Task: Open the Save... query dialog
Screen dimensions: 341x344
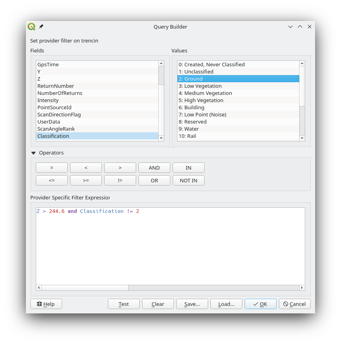Action: [x=192, y=304]
